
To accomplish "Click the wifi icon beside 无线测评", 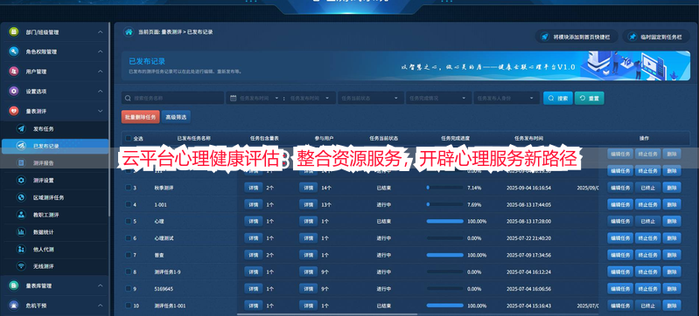I will [21, 266].
